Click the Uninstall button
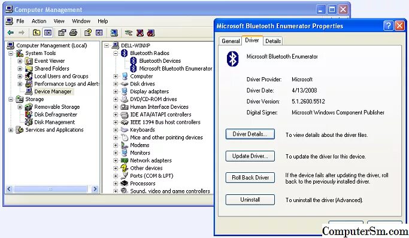Viewport: 409px width, 238px height. click(250, 200)
